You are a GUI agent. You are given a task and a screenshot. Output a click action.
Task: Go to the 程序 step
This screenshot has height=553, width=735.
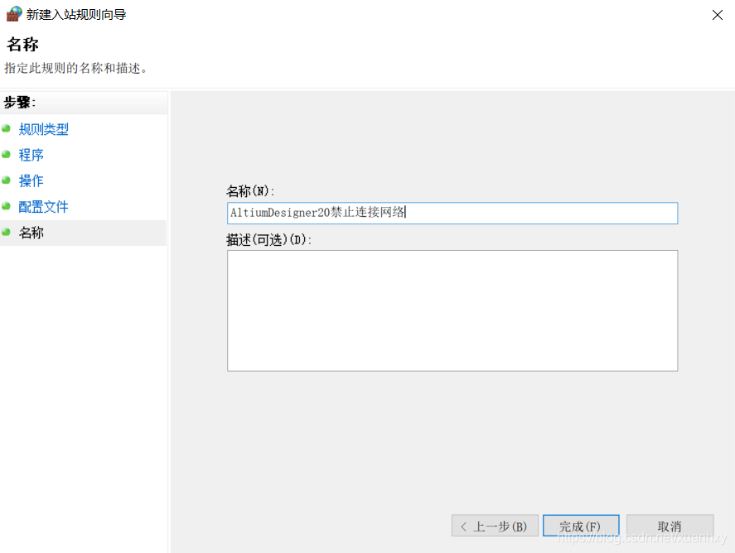pos(31,155)
